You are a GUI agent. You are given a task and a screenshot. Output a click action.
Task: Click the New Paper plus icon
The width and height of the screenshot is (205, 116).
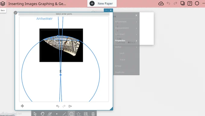[92, 4]
